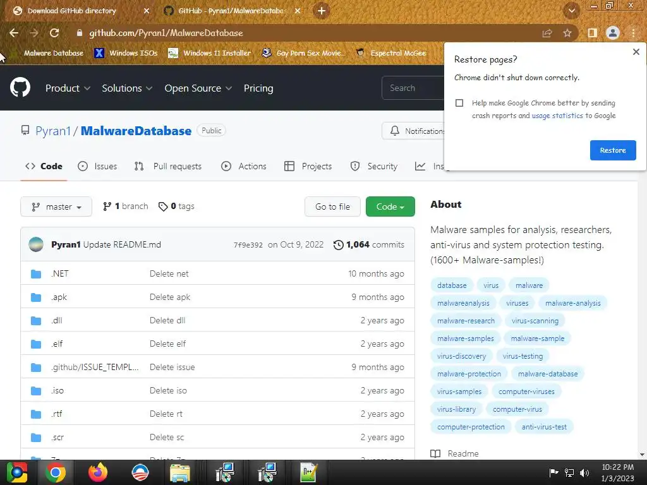Launch Firefox from the taskbar
The height and width of the screenshot is (485, 647).
98,472
